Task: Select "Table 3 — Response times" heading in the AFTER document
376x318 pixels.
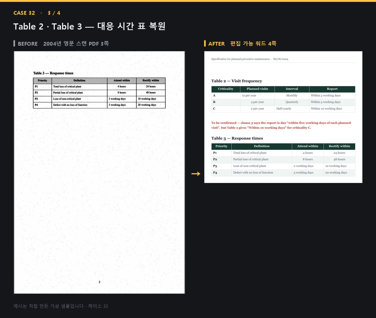Action: pyautogui.click(x=237, y=138)
